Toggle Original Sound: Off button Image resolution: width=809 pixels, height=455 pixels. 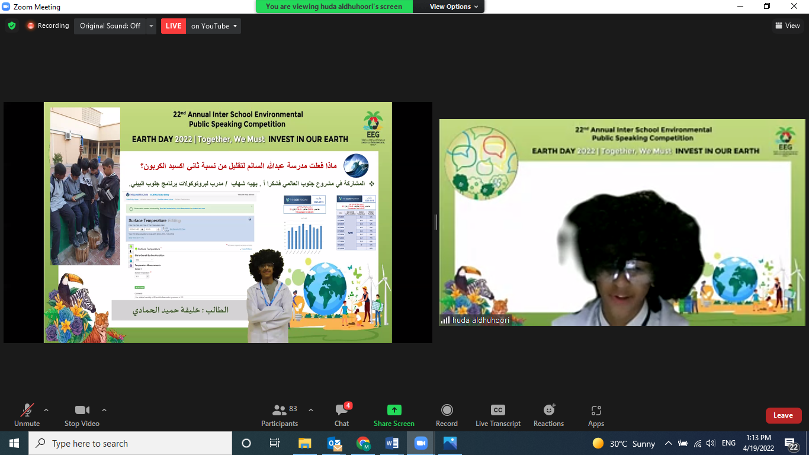coord(110,26)
